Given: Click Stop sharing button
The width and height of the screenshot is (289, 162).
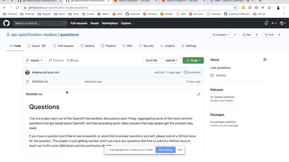Looking at the screenshot, I should 166,150.
